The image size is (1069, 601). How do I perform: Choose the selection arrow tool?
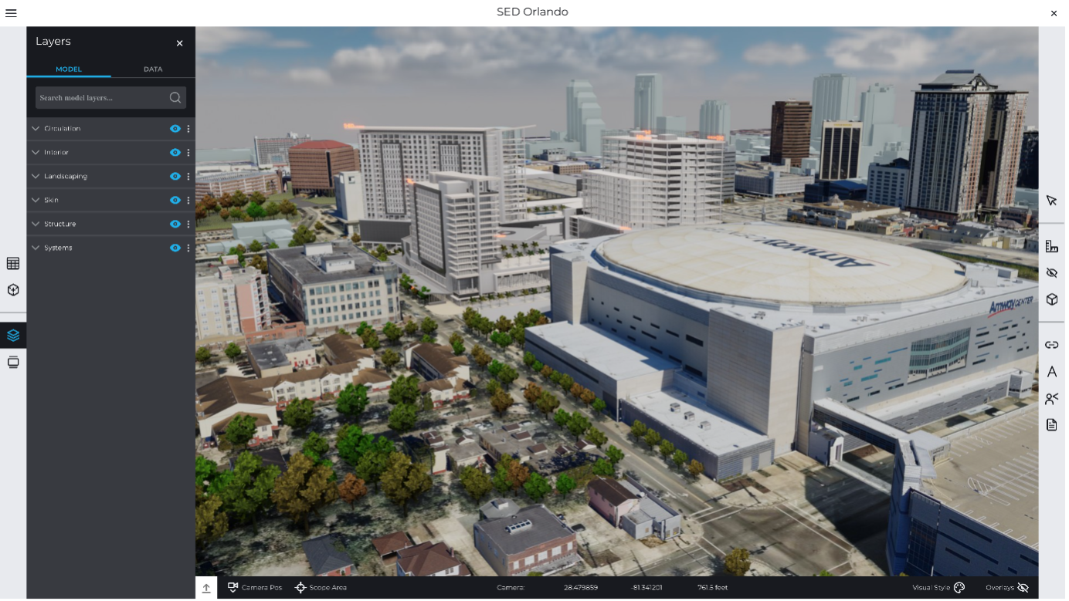pos(1051,201)
